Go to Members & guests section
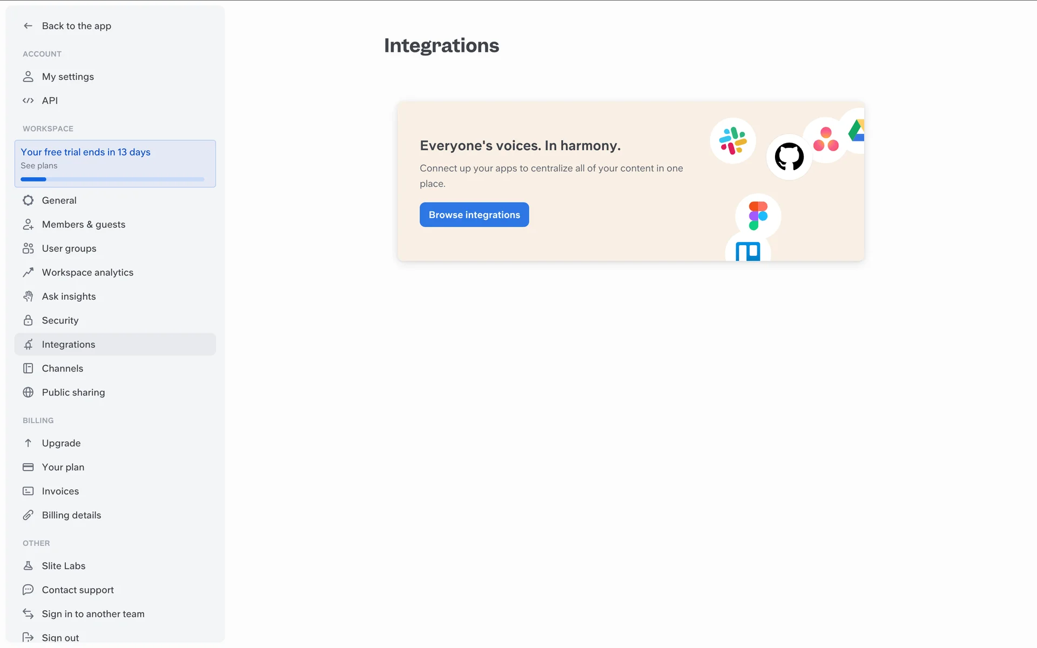The height and width of the screenshot is (648, 1037). (x=83, y=225)
